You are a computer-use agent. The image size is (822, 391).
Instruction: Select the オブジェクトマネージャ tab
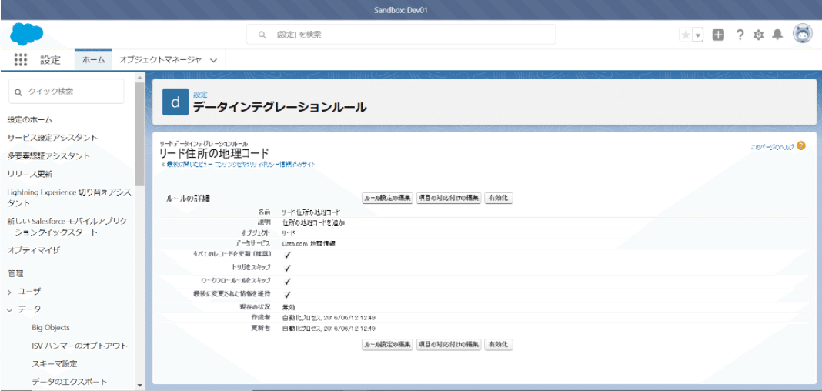160,60
